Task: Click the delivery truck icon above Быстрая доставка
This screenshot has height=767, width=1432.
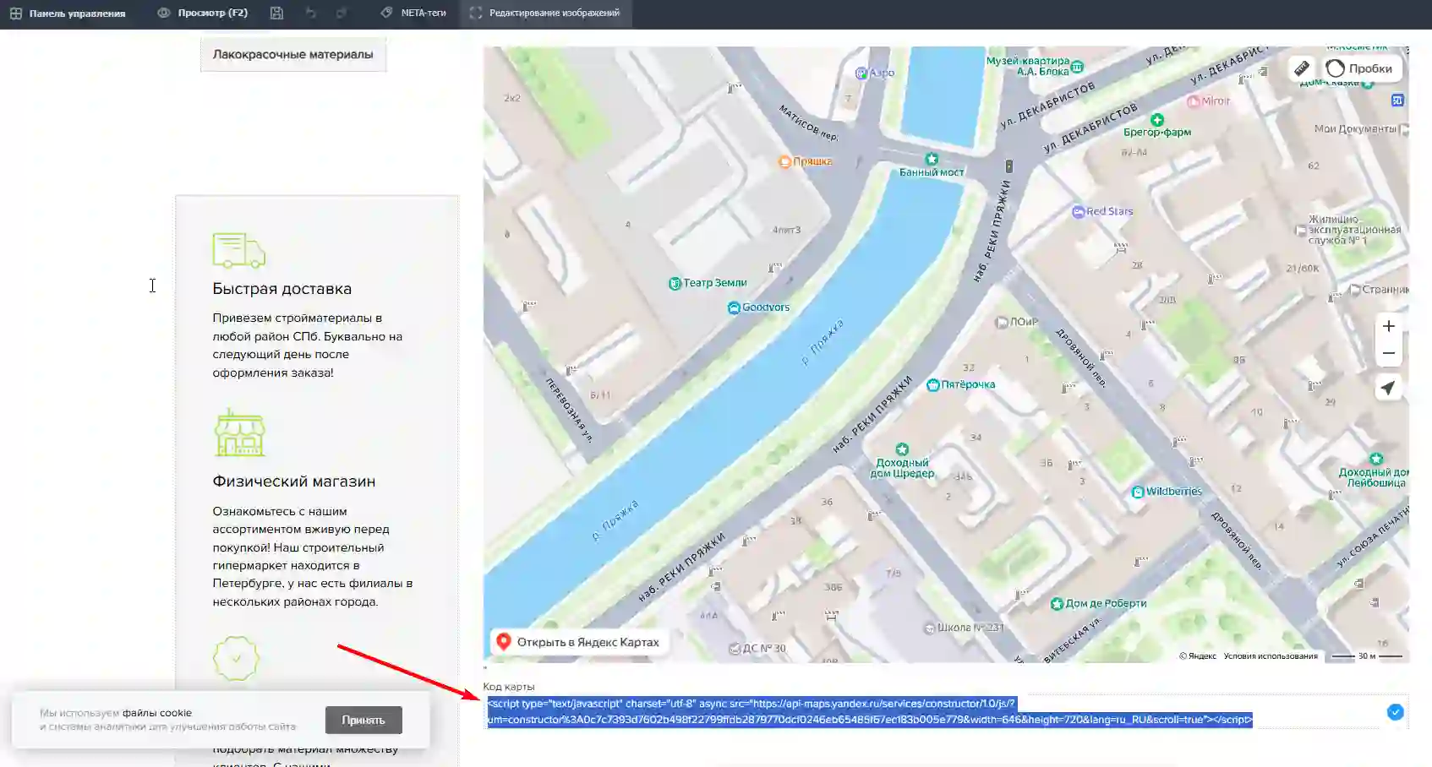Action: [x=238, y=250]
